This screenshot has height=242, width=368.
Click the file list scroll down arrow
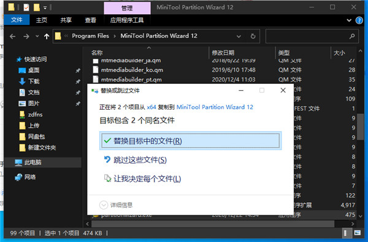[360, 216]
